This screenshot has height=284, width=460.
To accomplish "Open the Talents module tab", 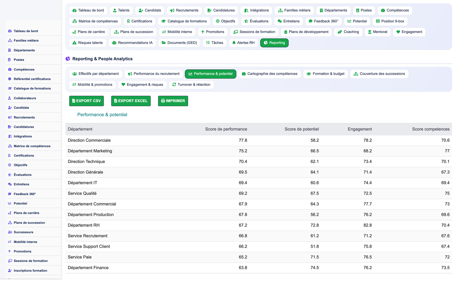I will (121, 10).
